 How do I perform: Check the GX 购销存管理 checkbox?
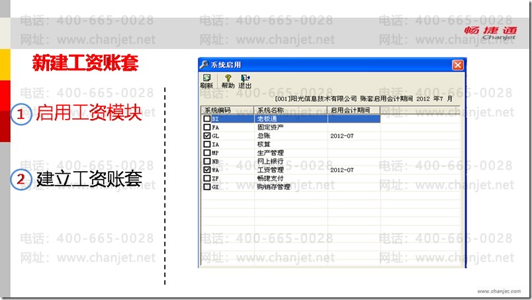tap(207, 186)
